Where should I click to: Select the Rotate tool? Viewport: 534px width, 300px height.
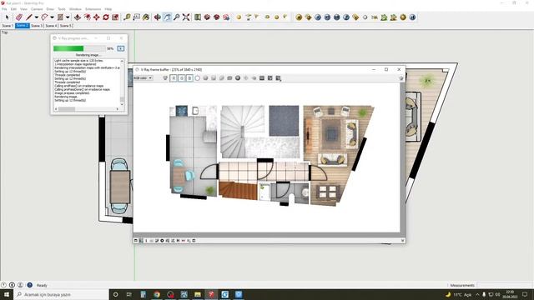(106, 17)
